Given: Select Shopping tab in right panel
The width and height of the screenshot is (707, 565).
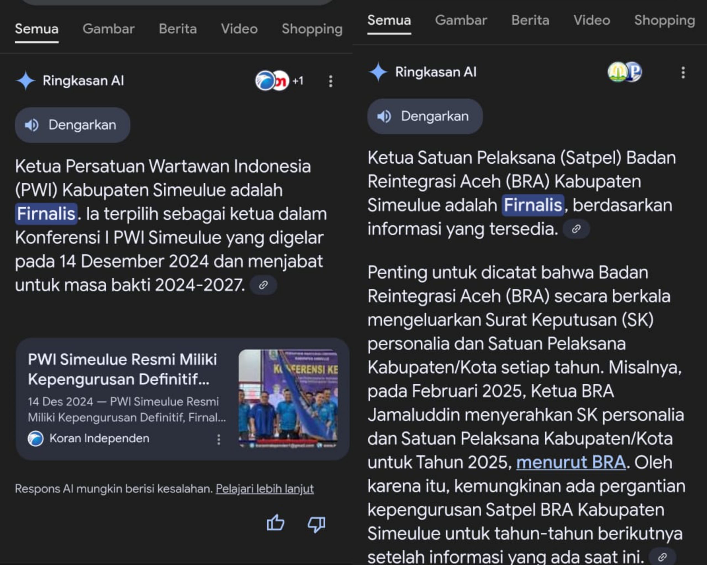Looking at the screenshot, I should coord(664,20).
